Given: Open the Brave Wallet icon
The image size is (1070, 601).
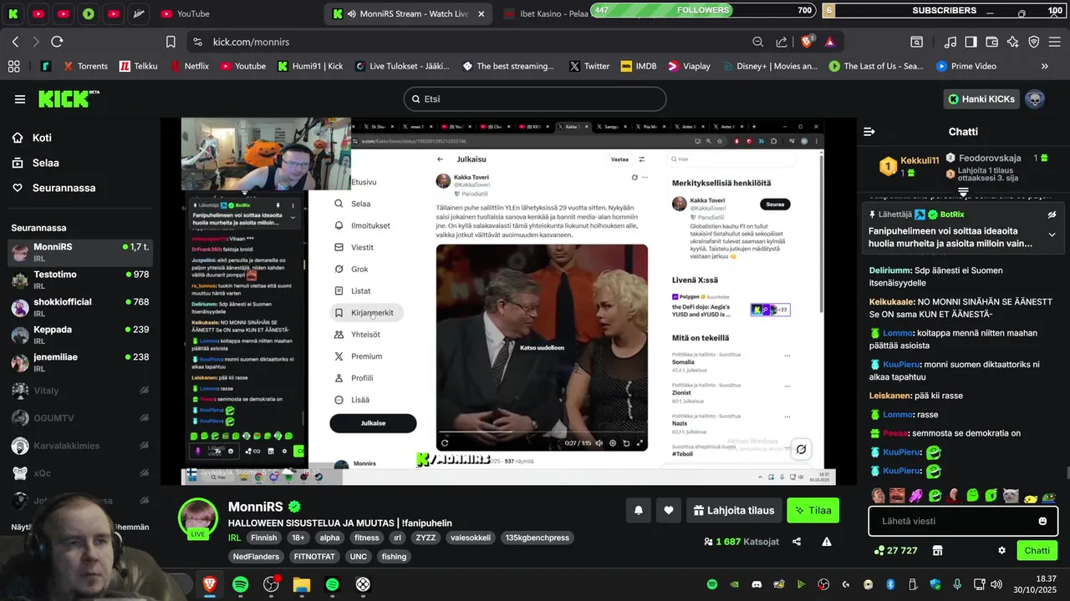Looking at the screenshot, I should tap(992, 42).
